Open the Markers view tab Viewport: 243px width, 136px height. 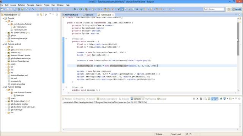coord(67,99)
